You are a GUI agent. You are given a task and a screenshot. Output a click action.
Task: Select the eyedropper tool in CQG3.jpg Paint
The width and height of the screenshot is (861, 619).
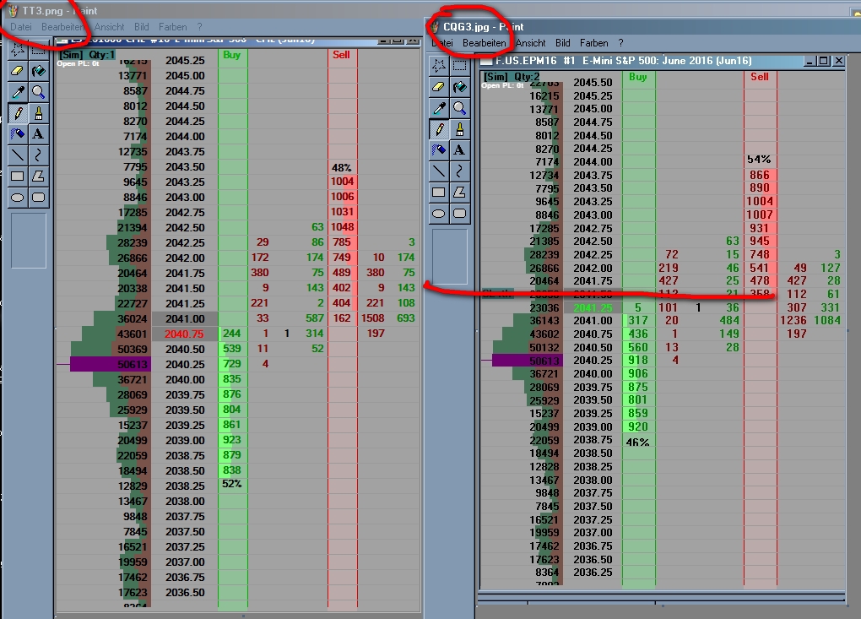[x=439, y=108]
